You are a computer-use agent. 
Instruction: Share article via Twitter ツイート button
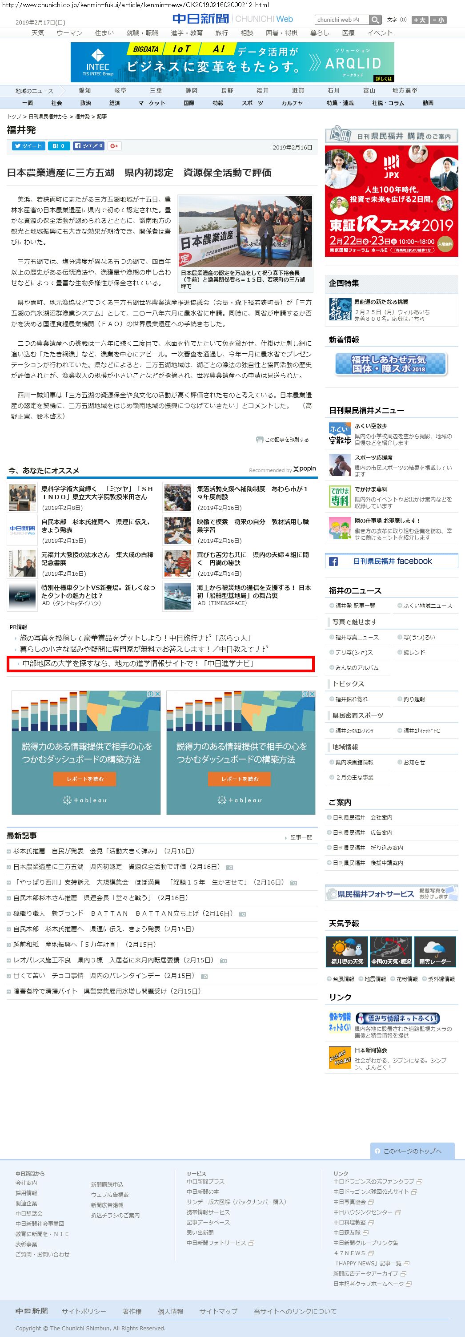(x=28, y=146)
